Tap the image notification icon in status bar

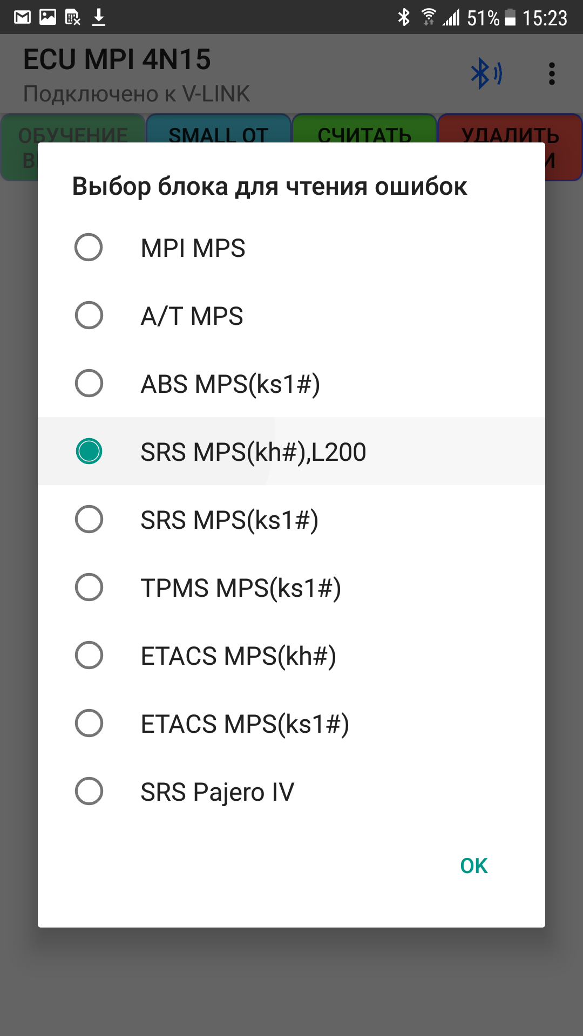click(x=48, y=17)
